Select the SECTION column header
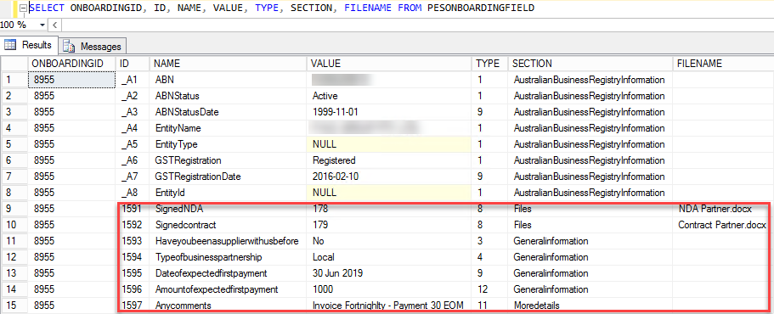The image size is (774, 314). [x=590, y=64]
